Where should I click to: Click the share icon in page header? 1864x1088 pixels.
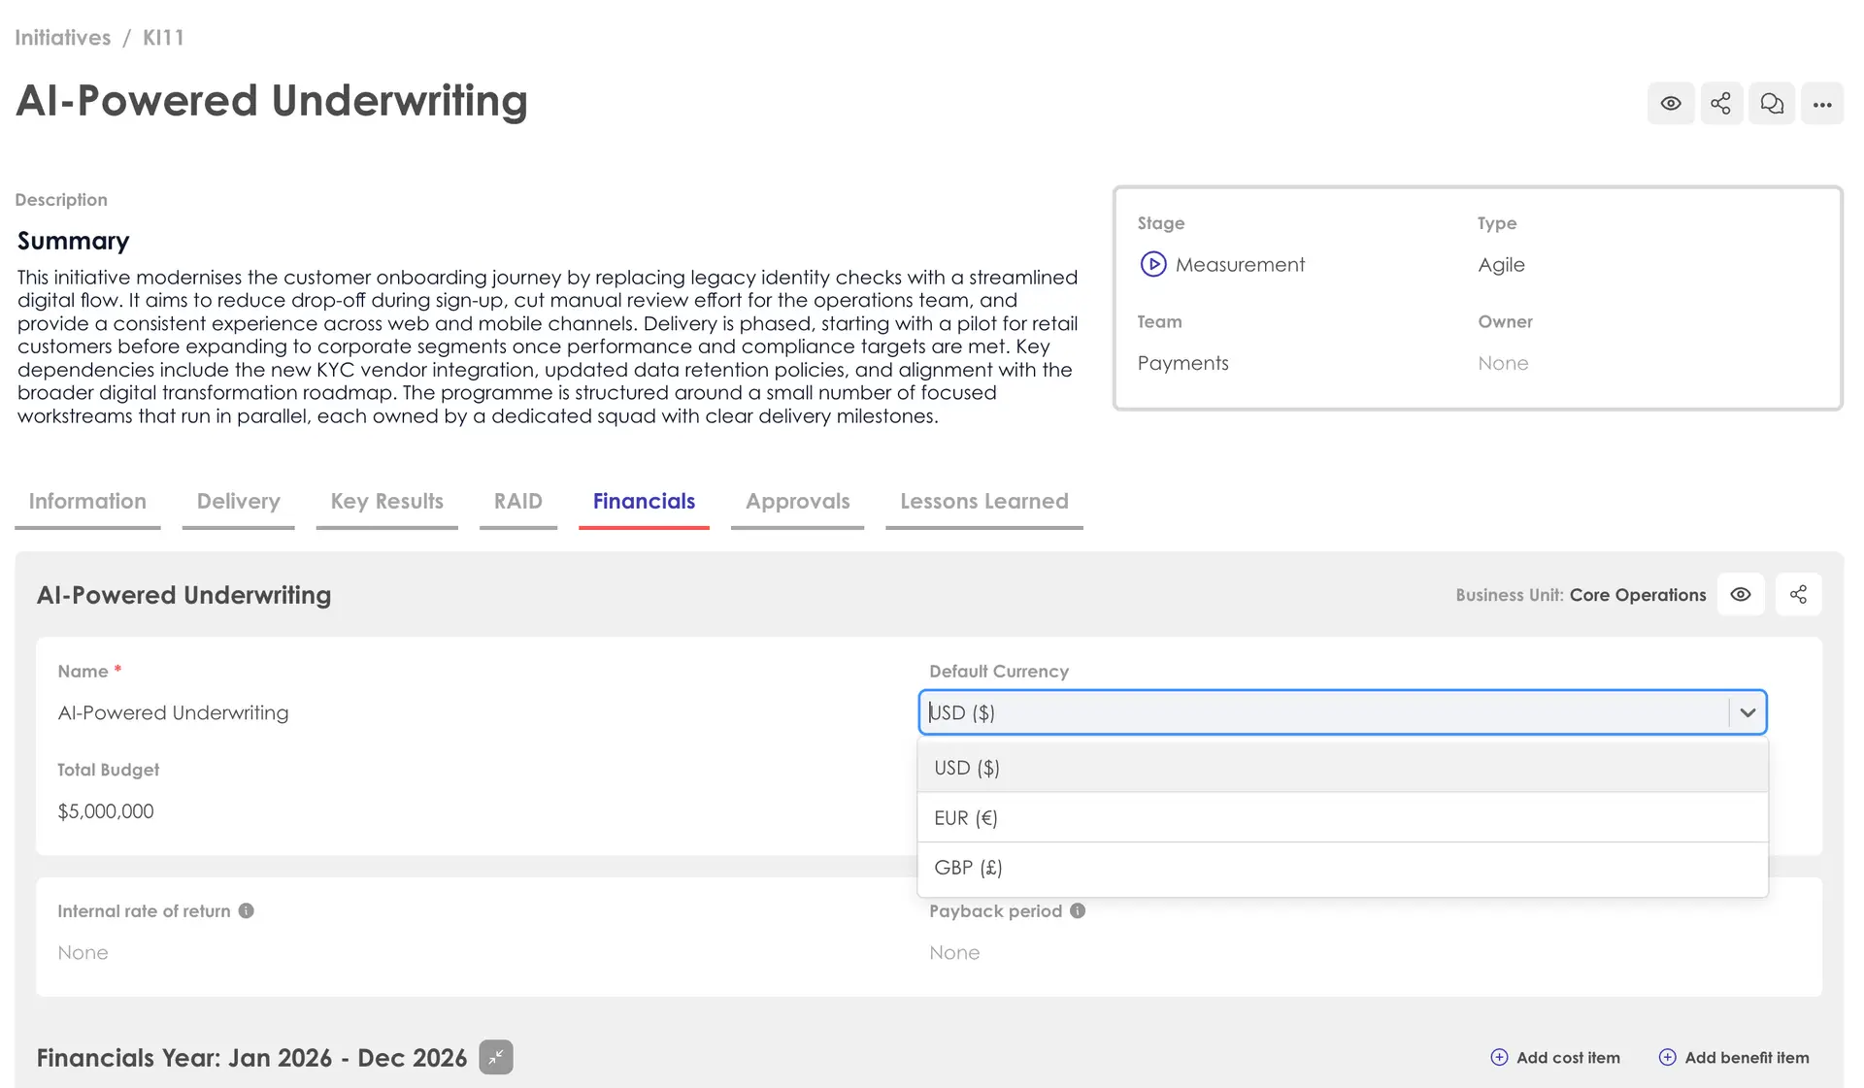[1721, 103]
